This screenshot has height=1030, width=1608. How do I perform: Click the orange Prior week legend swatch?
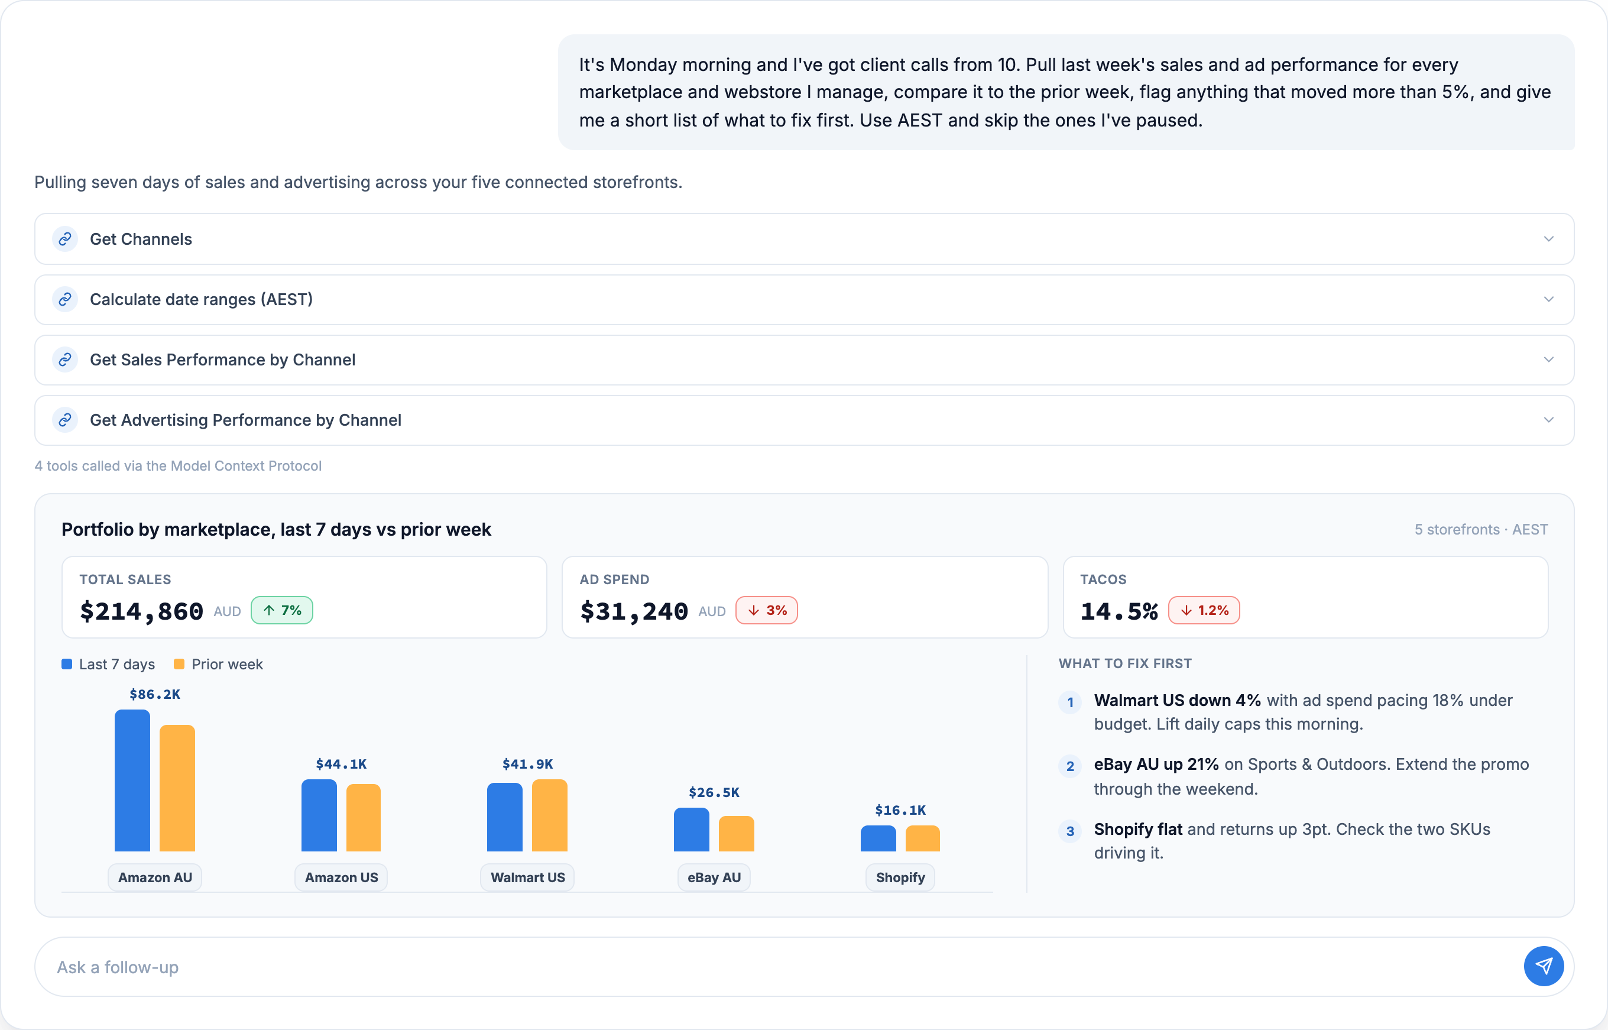(x=179, y=664)
